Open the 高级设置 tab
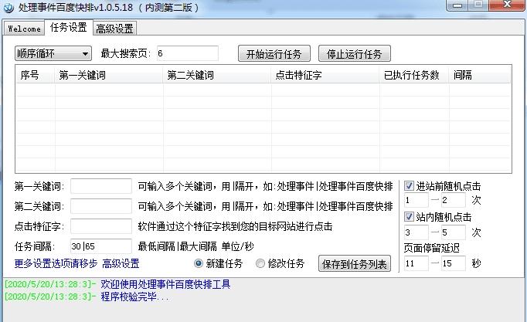This screenshot has width=527, height=322. point(114,29)
